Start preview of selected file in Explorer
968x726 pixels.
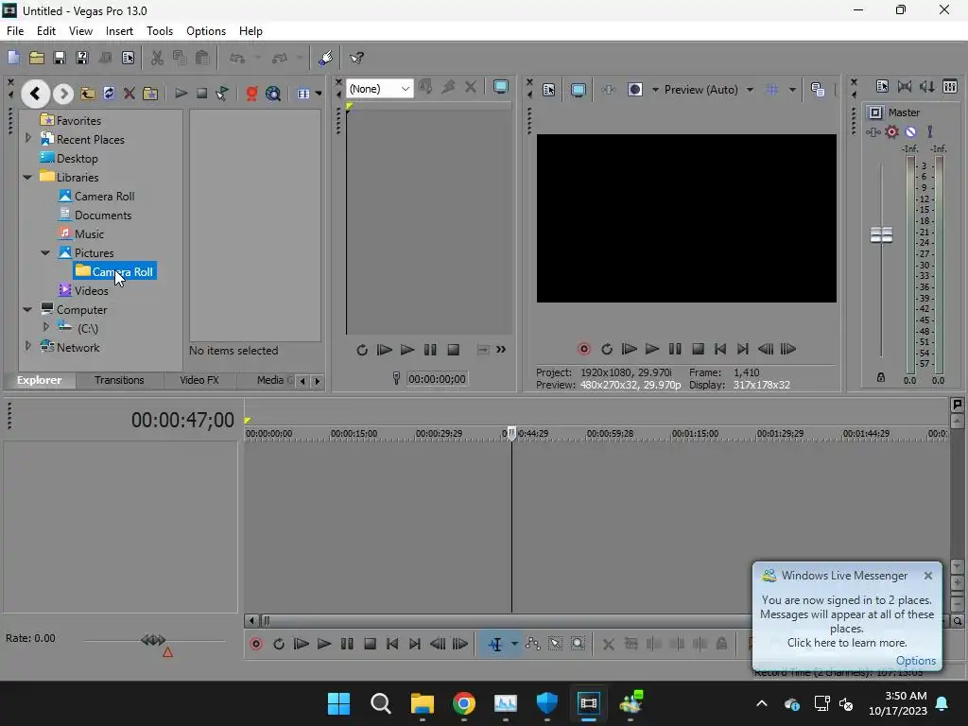click(x=181, y=94)
